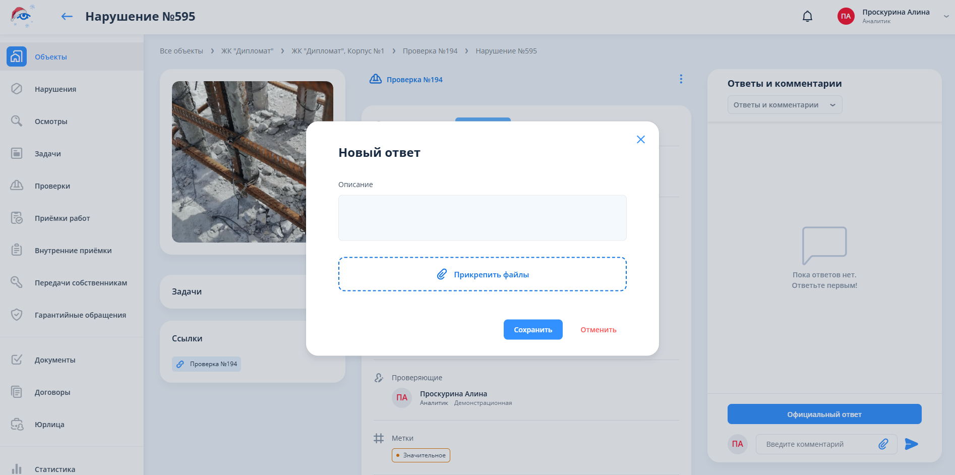Expand the Ответы и комментарии dropdown
This screenshot has height=475, width=955.
(784, 105)
